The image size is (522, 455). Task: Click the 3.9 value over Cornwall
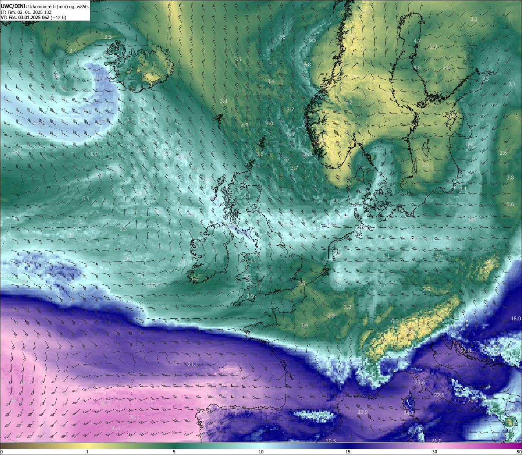pos(250,296)
